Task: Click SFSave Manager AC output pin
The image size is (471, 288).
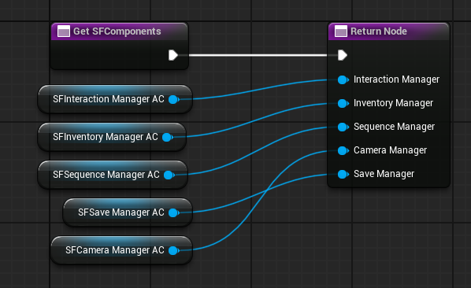Action: click(x=174, y=213)
